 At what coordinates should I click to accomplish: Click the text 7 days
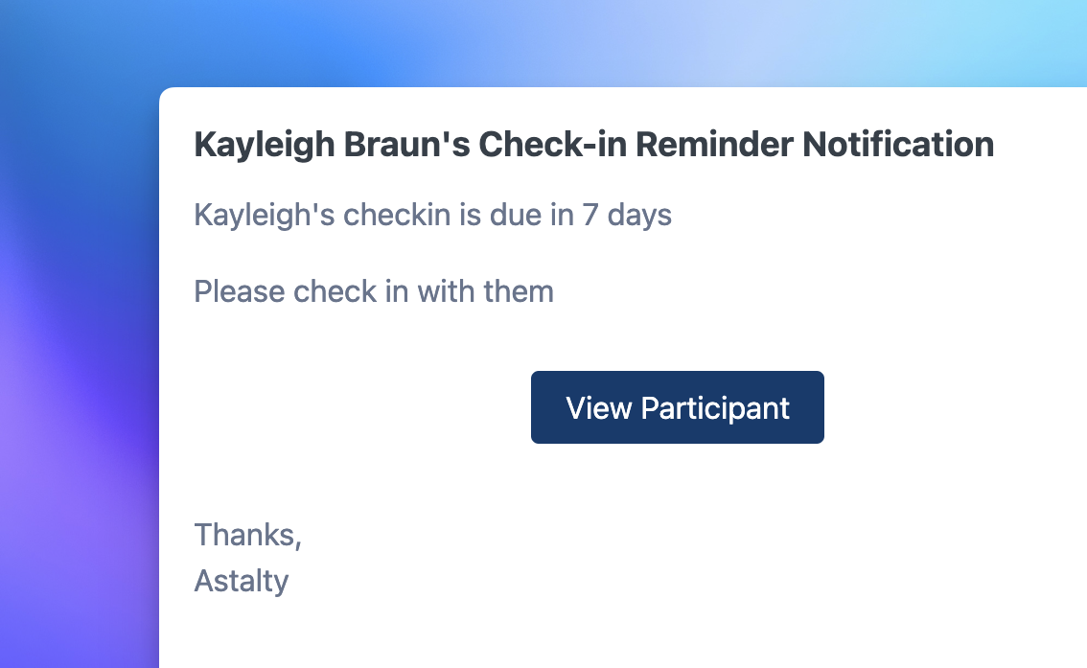627,215
